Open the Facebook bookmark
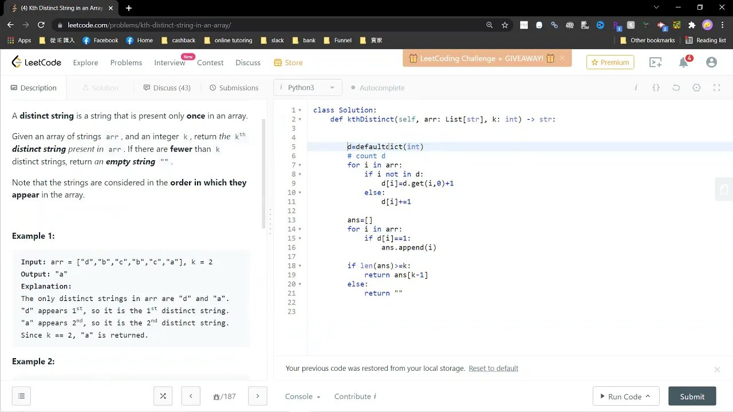 (100, 40)
